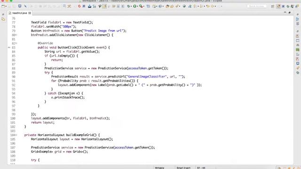The width and height of the screenshot is (301, 169).
Task: Expand the External Tools dropdown arrow
Action: pos(144,6)
